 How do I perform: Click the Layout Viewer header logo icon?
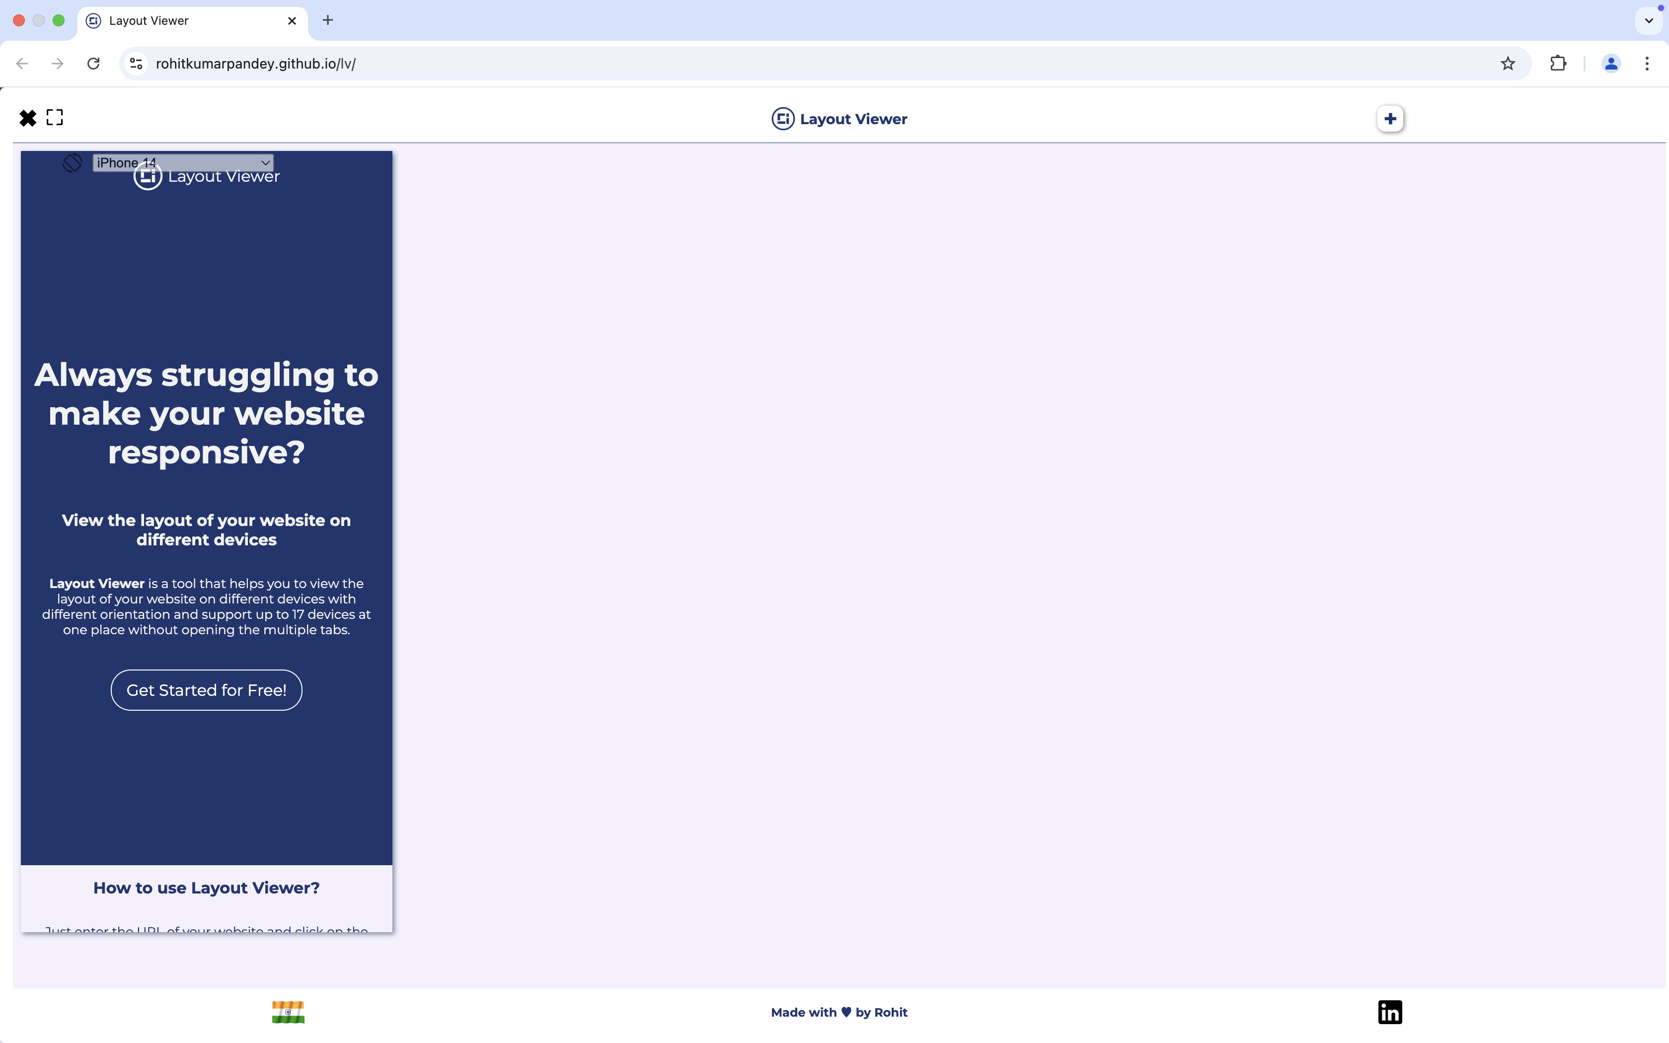click(x=783, y=119)
